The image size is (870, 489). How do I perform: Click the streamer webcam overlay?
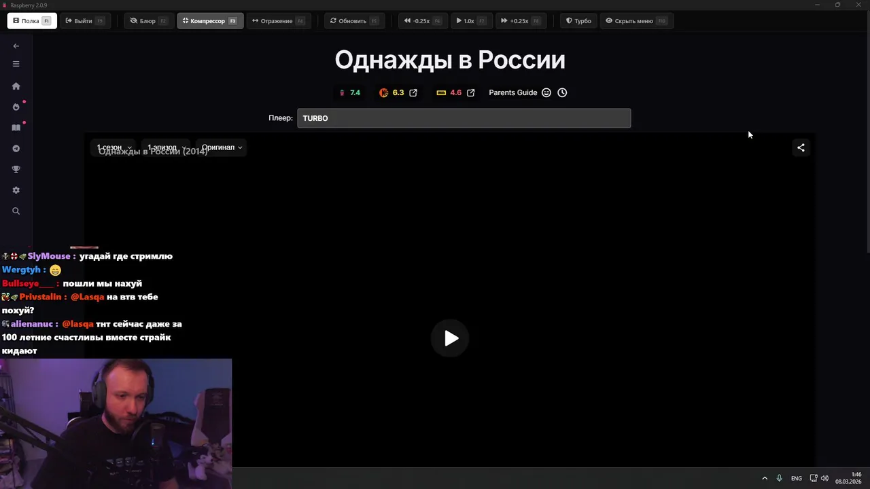[x=116, y=423]
